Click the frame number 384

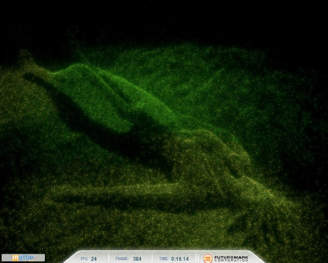coord(137,259)
